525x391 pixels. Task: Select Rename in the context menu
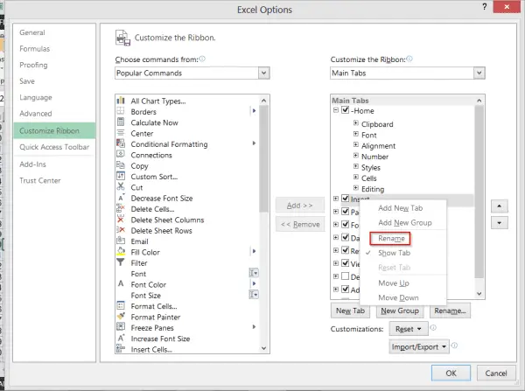391,238
